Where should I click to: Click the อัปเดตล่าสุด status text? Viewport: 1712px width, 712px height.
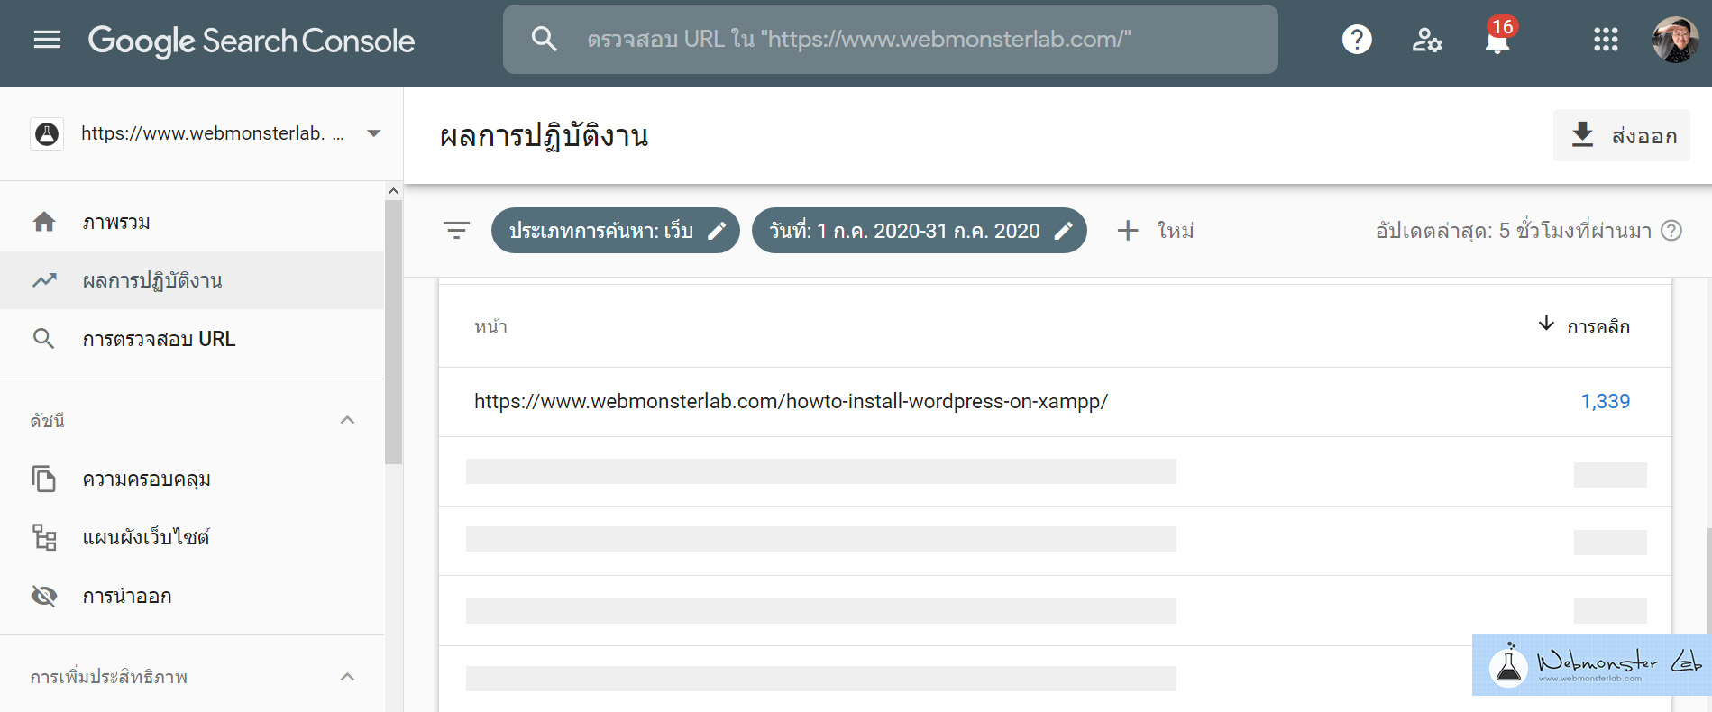[x=1514, y=231]
